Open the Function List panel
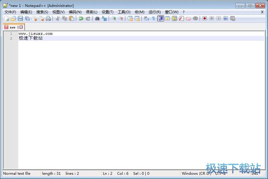Screen dimensions: 268x179 point(182,19)
